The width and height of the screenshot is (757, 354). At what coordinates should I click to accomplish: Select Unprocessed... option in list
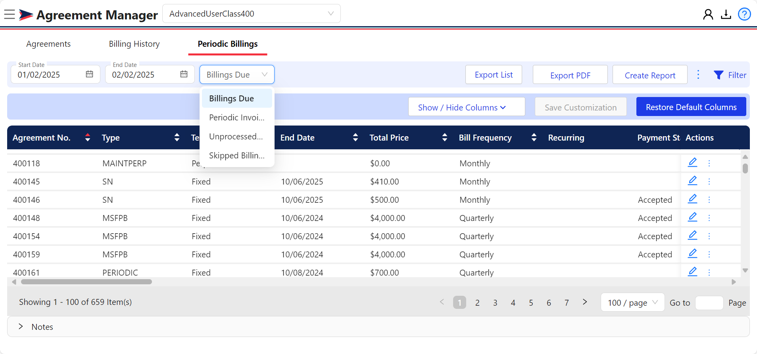point(237,136)
